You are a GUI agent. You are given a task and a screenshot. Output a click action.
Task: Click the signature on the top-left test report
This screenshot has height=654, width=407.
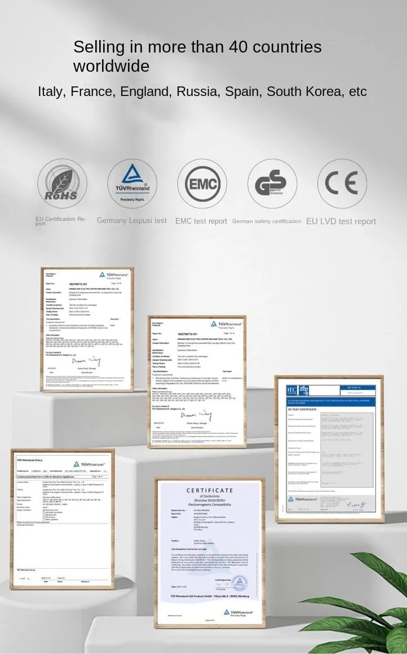tap(86, 361)
